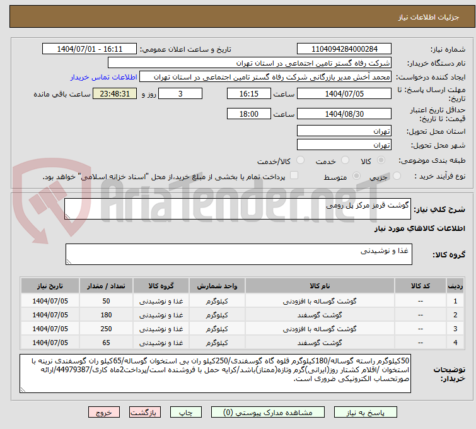
Task: Click the delivery city field تهران
Action: tap(344, 145)
